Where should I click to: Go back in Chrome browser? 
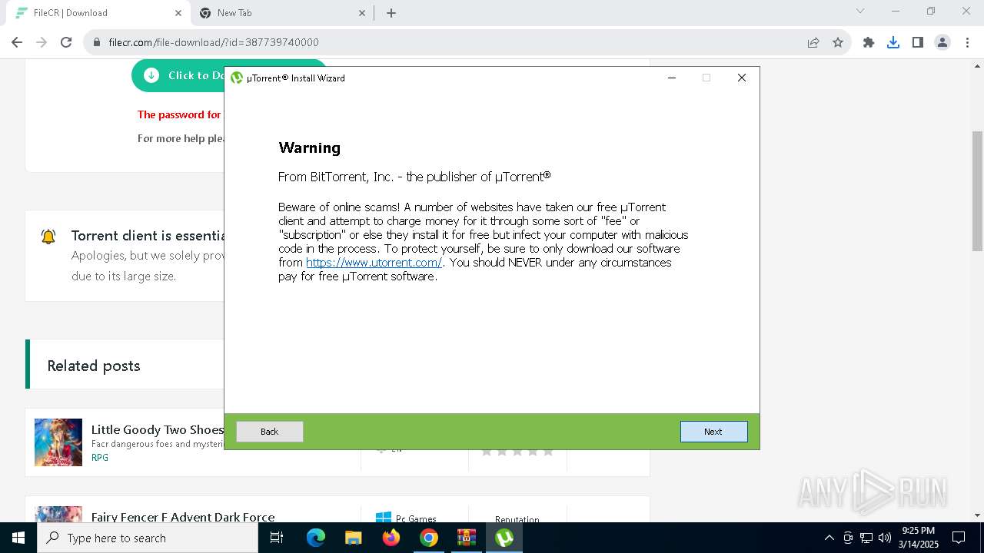click(17, 42)
